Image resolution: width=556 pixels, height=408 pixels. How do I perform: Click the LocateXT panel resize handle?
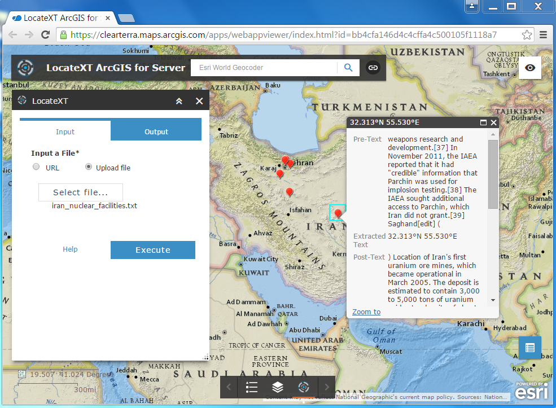(x=205, y=357)
